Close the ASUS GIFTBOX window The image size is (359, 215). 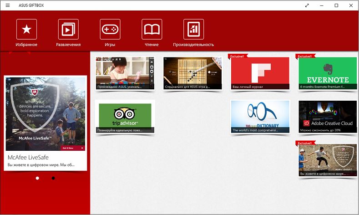click(x=351, y=5)
